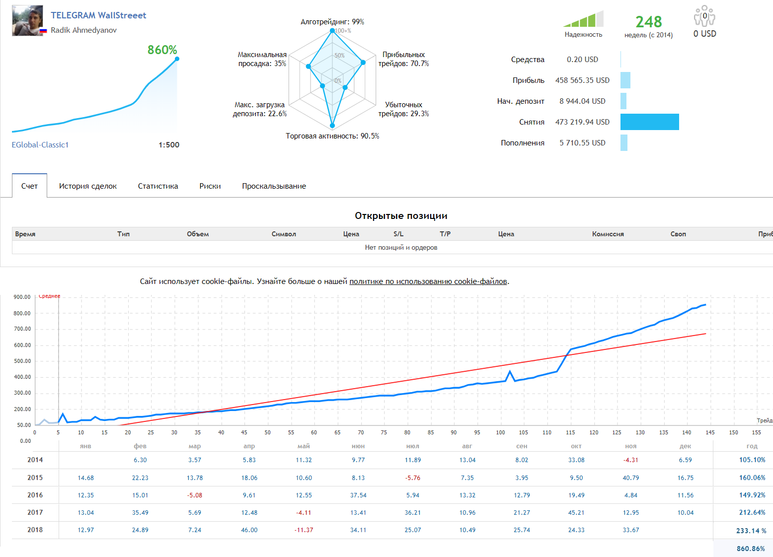Click the Прибыльных трейдов: 70.7% label
Viewport: 773px width, 557px height.
pos(403,59)
